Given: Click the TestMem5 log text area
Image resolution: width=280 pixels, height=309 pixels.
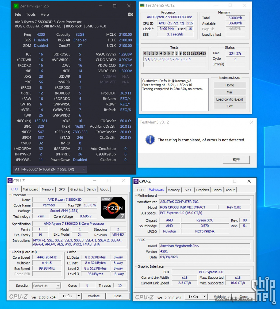Looking at the screenshot, I should pyautogui.click(x=175, y=95).
